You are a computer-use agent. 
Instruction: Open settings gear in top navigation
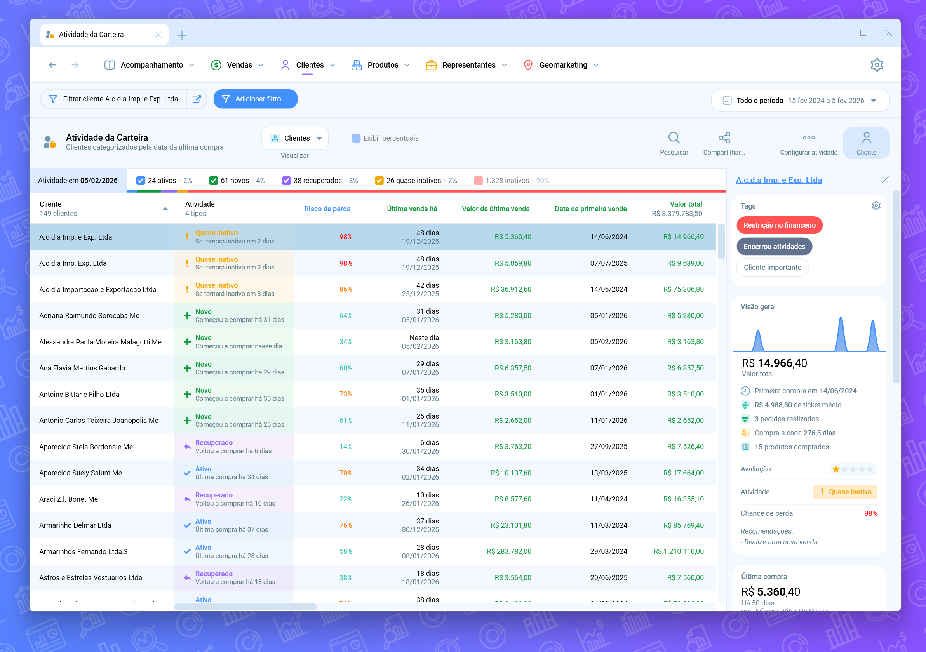[876, 65]
